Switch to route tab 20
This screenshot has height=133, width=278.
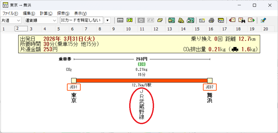pos(268,29)
